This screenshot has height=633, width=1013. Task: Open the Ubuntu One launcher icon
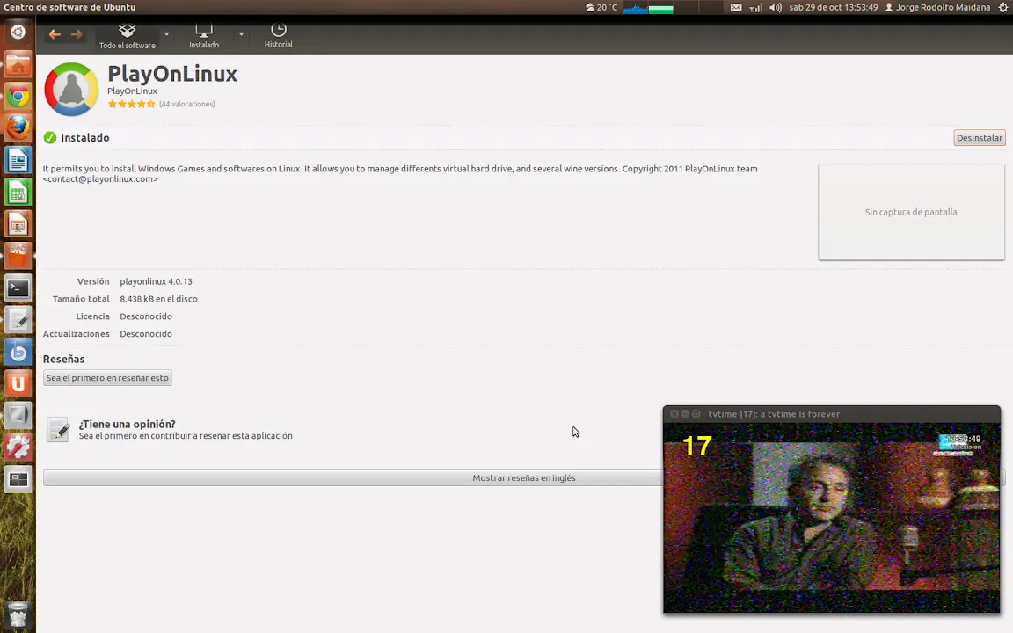coord(18,383)
